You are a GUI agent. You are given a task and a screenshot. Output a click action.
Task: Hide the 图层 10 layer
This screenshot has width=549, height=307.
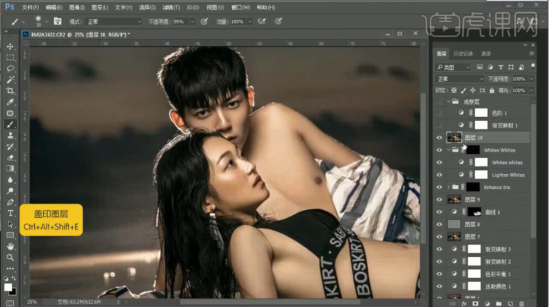pyautogui.click(x=439, y=138)
